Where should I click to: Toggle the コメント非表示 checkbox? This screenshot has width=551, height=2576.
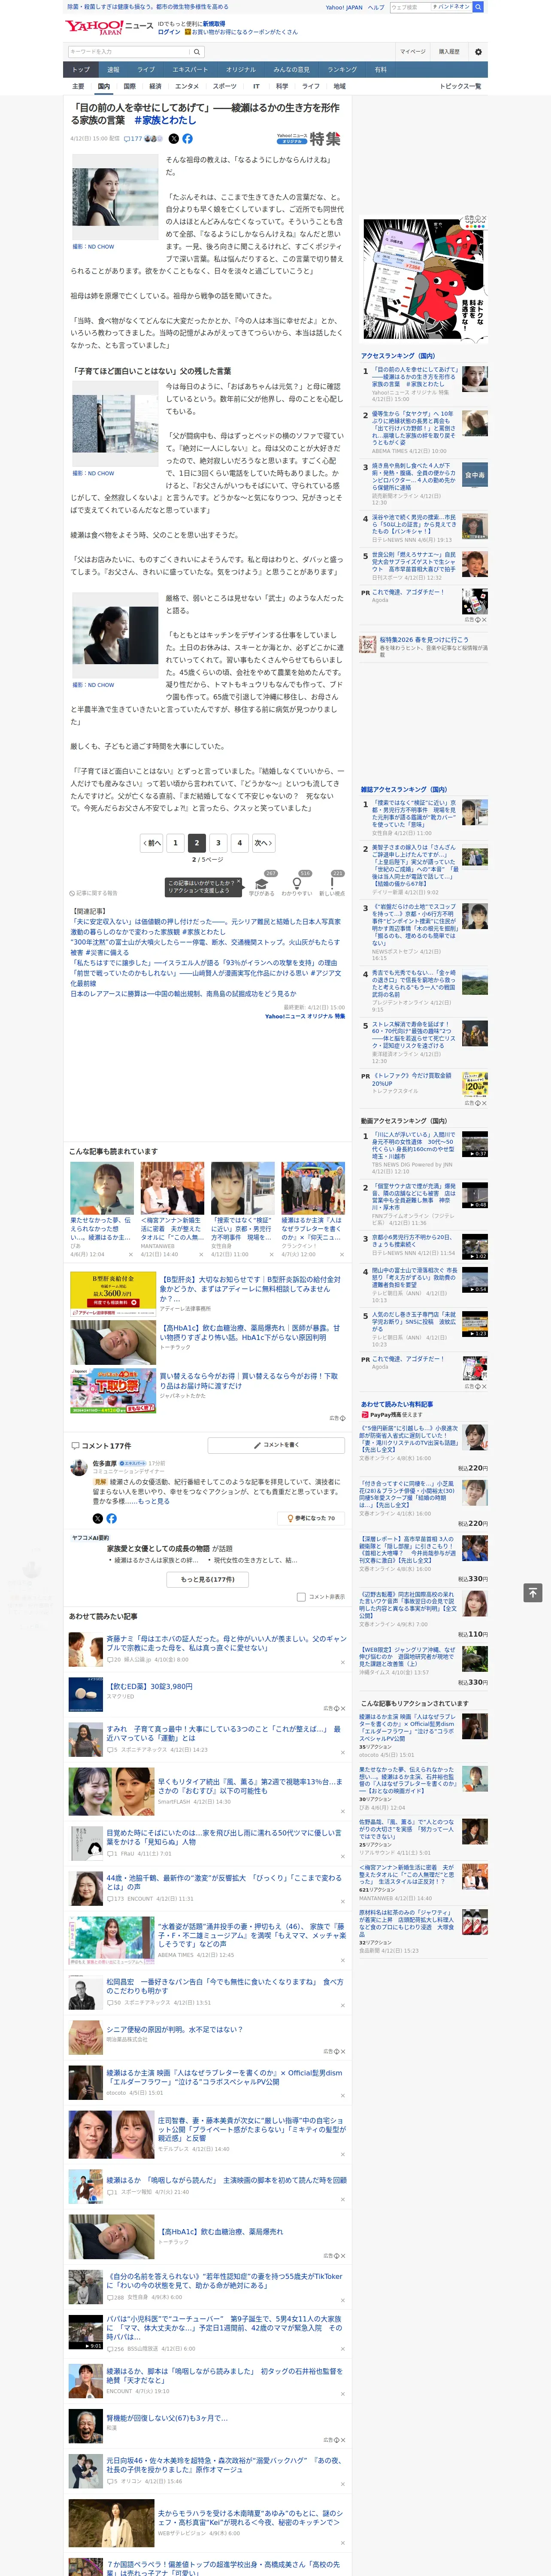(x=301, y=1597)
